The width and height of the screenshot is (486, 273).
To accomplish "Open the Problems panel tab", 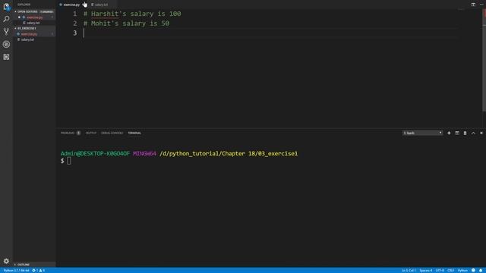I will [x=71, y=133].
